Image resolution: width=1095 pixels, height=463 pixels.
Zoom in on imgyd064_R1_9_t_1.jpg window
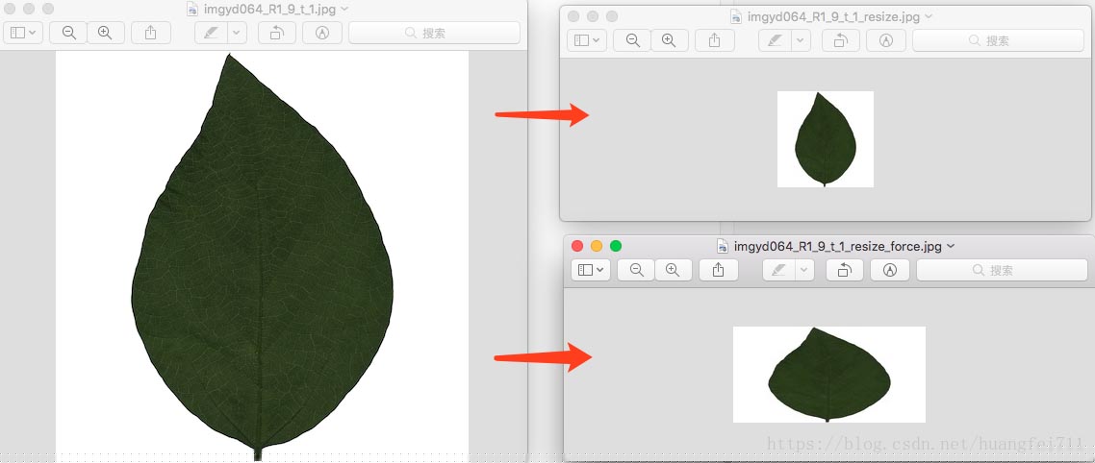pyautogui.click(x=105, y=33)
